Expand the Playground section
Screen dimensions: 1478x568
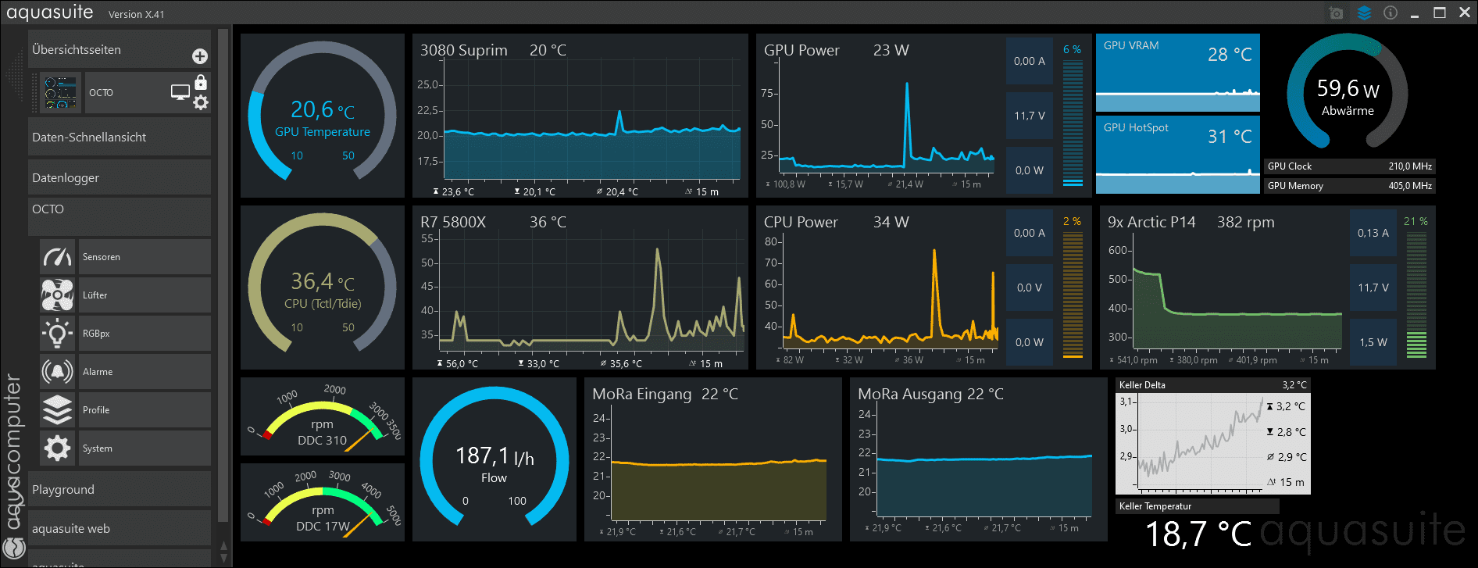(120, 489)
